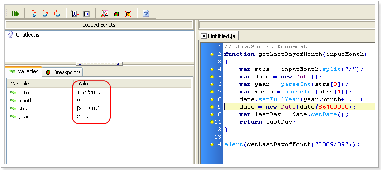Click 'return lastDay;' on line 11

[x=268, y=122]
